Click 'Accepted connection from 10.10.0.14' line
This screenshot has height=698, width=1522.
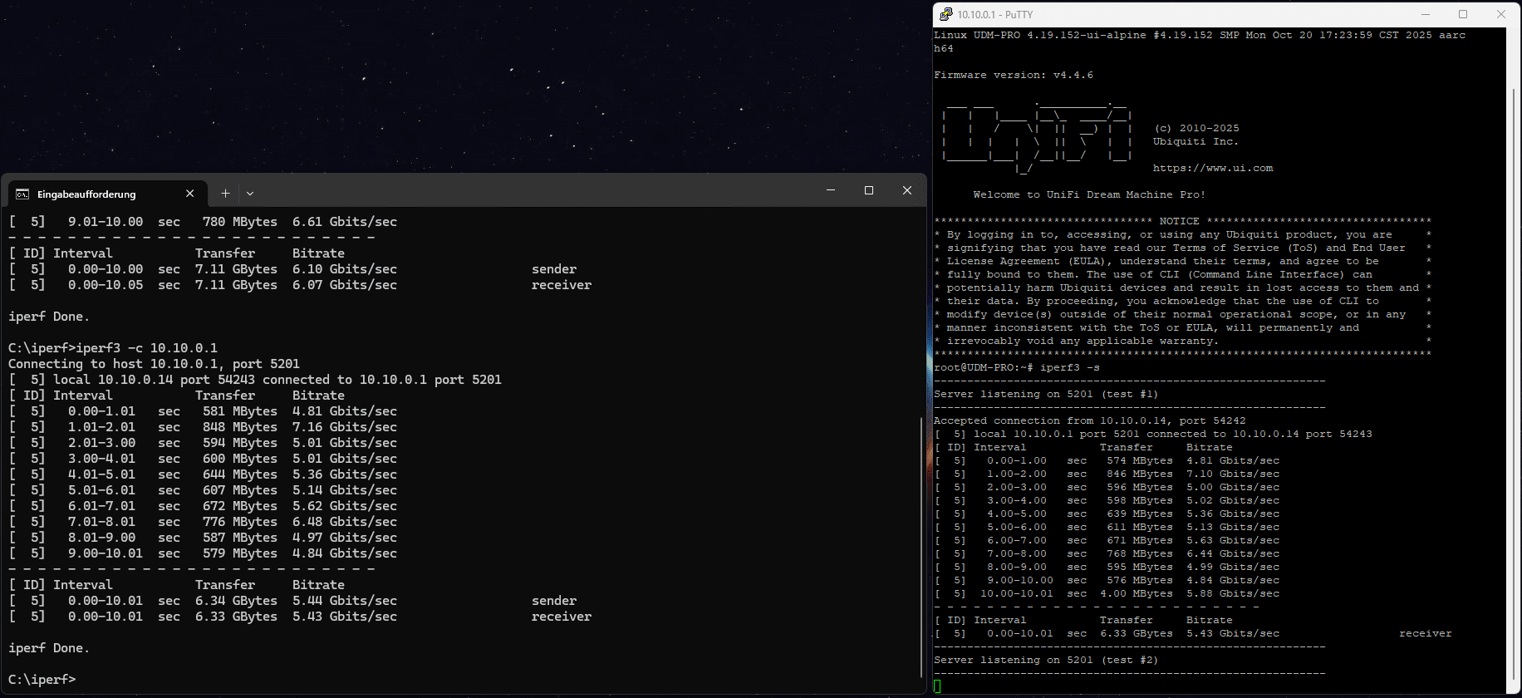point(1090,420)
